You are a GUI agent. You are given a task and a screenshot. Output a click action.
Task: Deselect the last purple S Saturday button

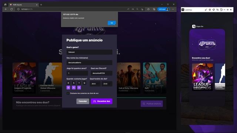point(79,88)
